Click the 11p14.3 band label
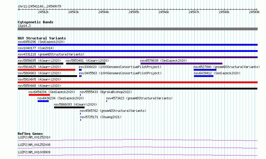The width and height of the screenshot is (266, 159). click(24, 26)
